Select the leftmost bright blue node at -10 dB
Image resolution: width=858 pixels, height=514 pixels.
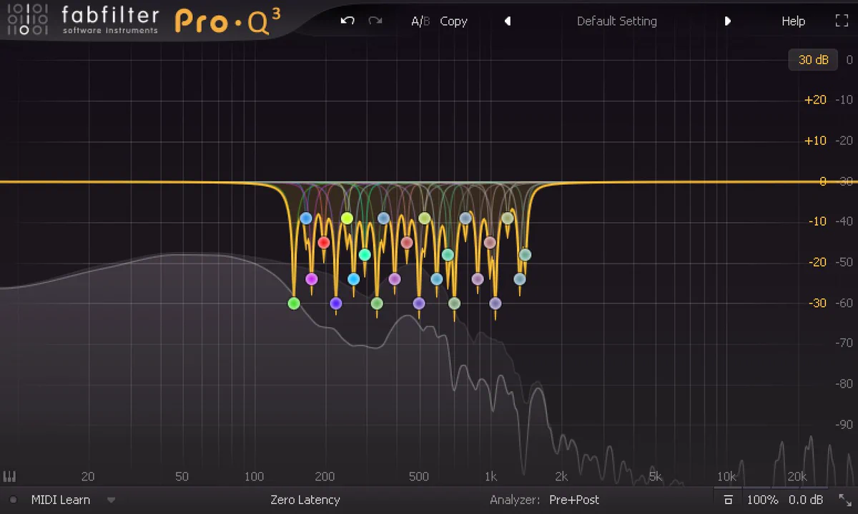pyautogui.click(x=306, y=218)
